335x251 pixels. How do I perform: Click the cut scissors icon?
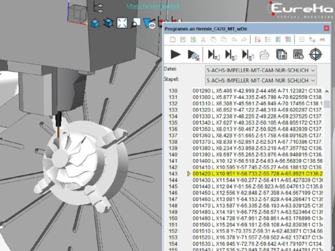(203, 40)
